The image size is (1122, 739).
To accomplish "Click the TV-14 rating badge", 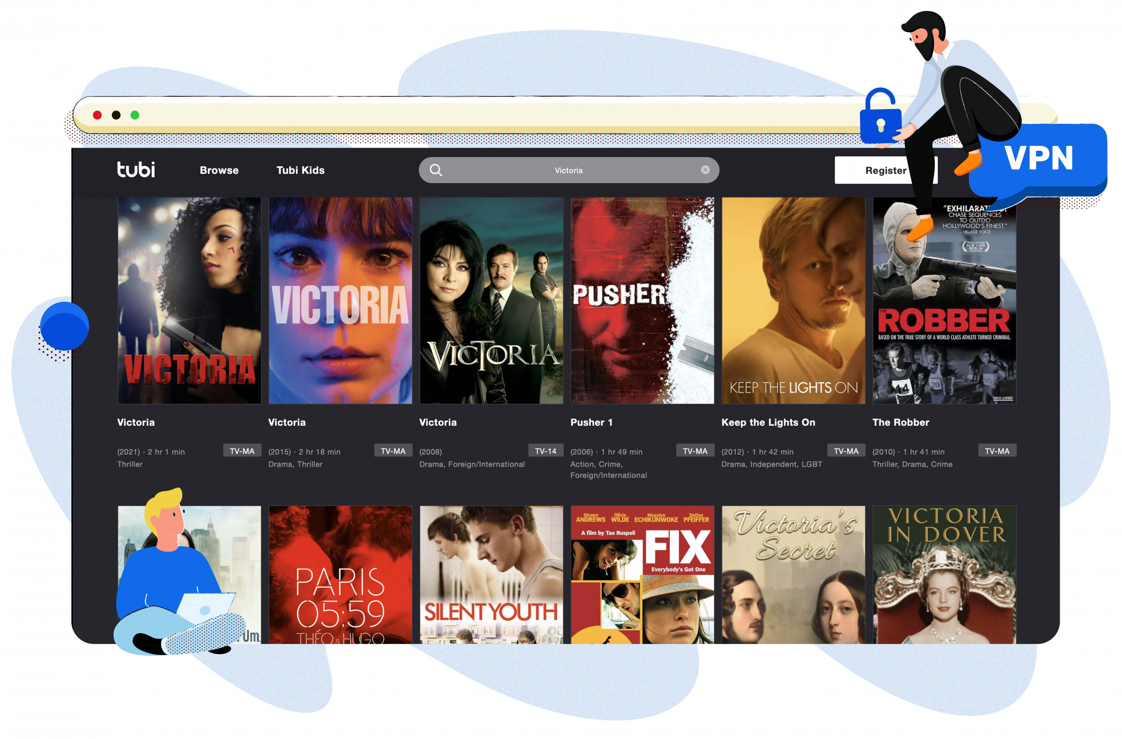I will coord(546,451).
